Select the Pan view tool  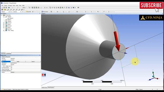tap(52, 8)
